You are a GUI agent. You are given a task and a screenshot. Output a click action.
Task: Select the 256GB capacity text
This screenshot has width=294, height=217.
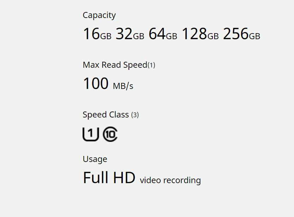tap(242, 34)
